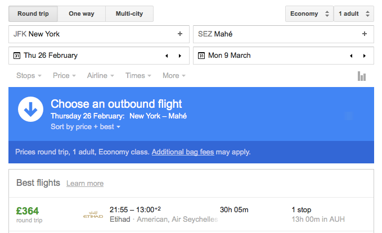This screenshot has width=382, height=233.
Task: Move return date forward one day
Action: [x=364, y=56]
